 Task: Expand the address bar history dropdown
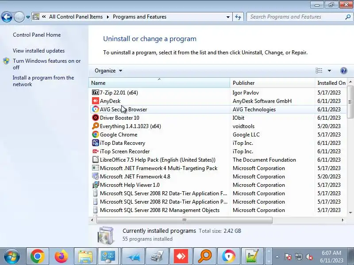click(x=228, y=17)
